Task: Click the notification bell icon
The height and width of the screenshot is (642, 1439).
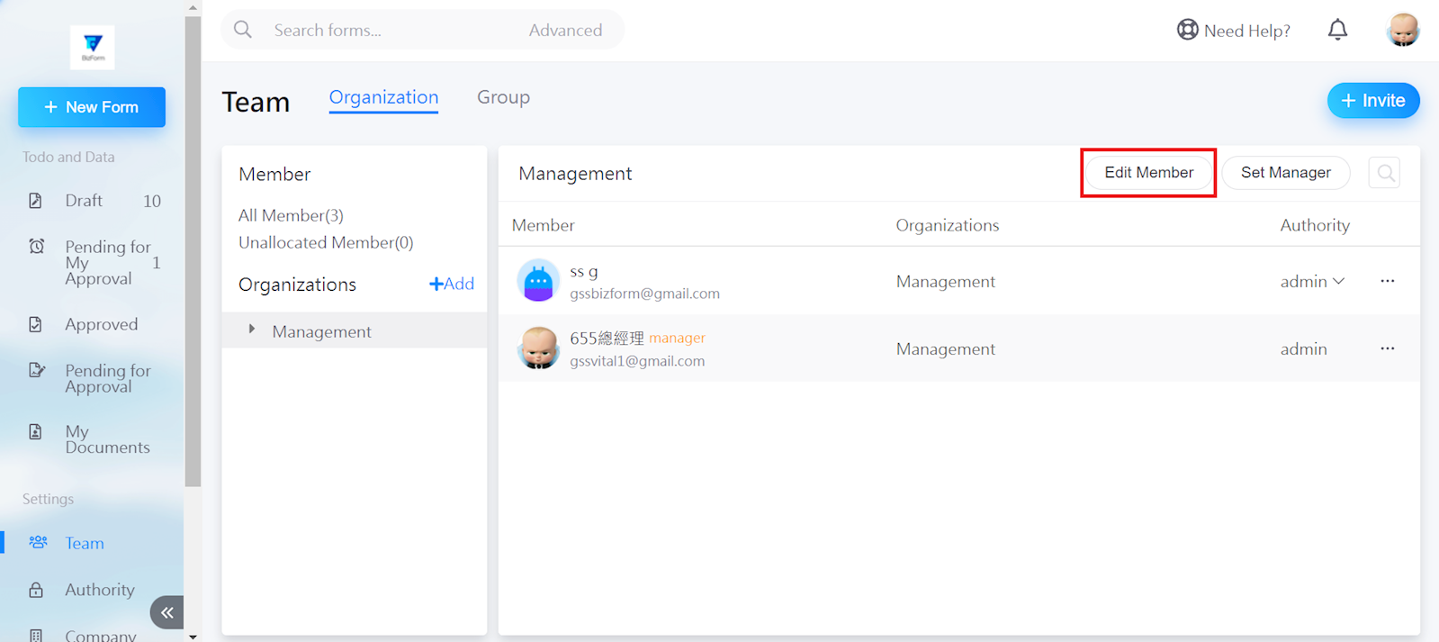Action: 1337,30
